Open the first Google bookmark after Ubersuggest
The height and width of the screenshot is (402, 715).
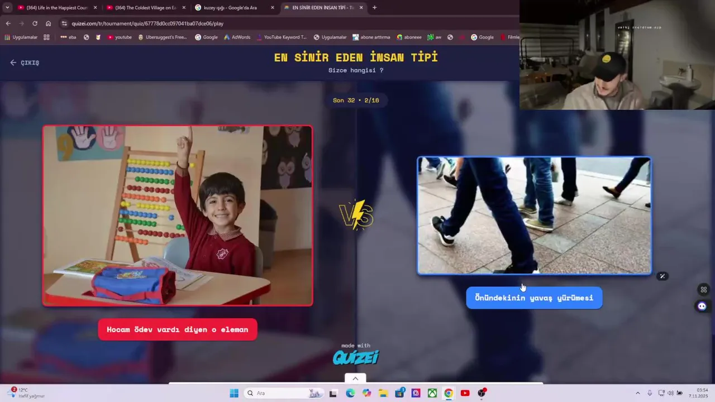[206, 37]
